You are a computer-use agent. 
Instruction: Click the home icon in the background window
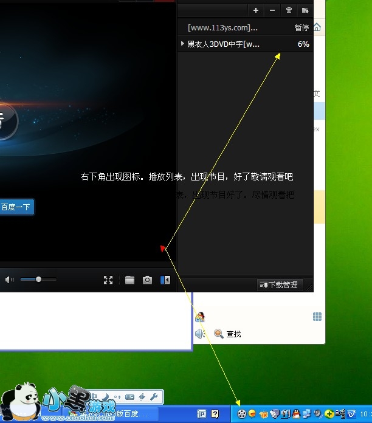click(317, 27)
